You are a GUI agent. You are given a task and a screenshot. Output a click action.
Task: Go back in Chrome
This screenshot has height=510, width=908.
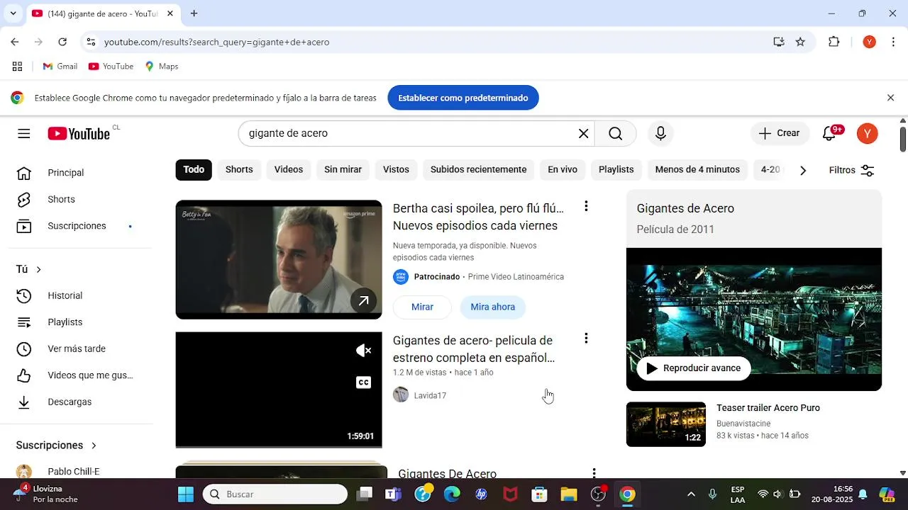point(15,42)
